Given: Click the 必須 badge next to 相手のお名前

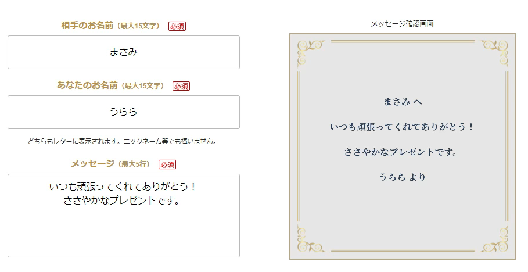Looking at the screenshot, I should [x=177, y=26].
